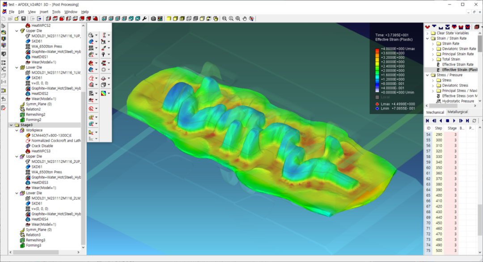Image resolution: width=483 pixels, height=262 pixels.
Task: Click the wrench settings icon in toolbar
Action: (x=144, y=18)
